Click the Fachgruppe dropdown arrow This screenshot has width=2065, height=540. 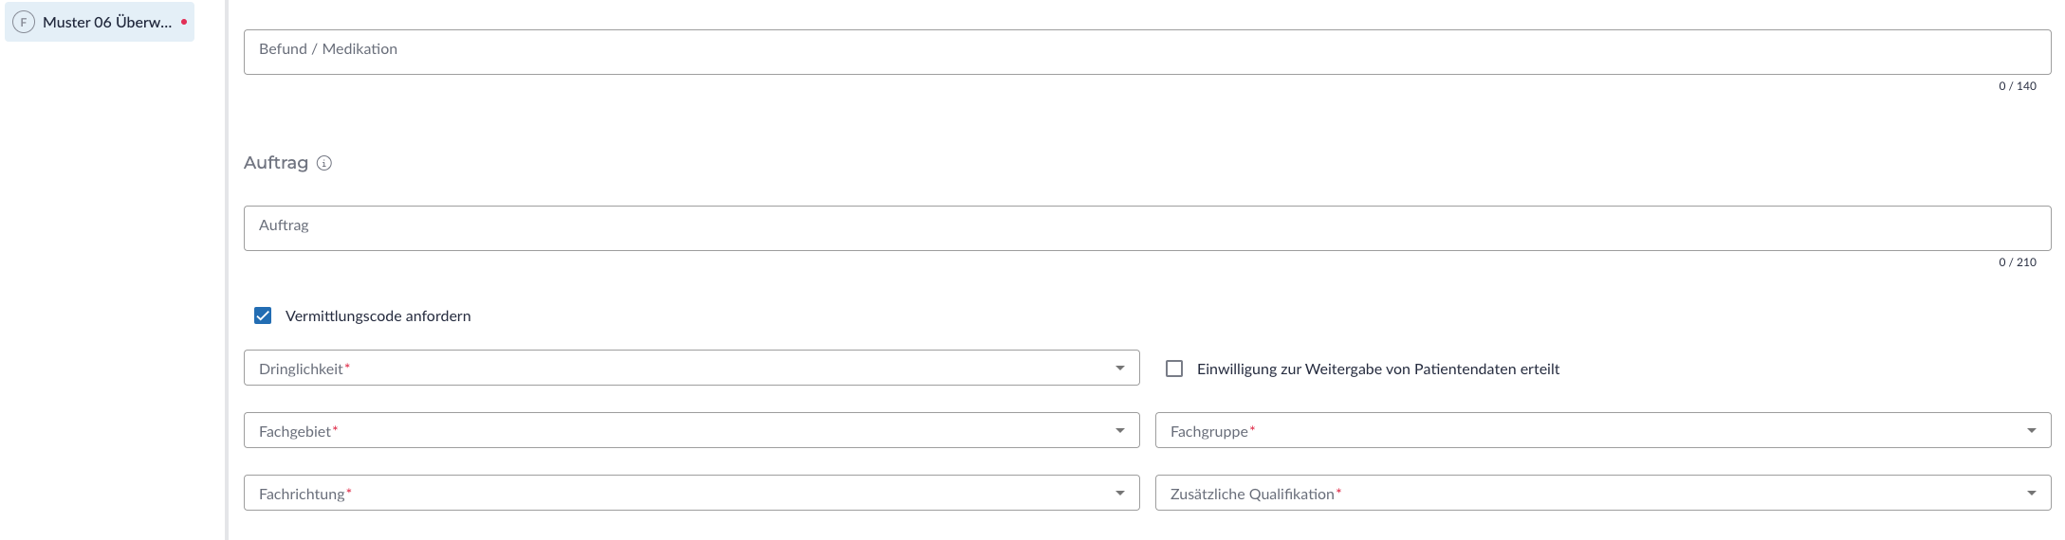pos(2032,430)
